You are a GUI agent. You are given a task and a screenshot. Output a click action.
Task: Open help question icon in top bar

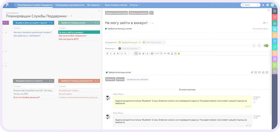pos(268,5)
